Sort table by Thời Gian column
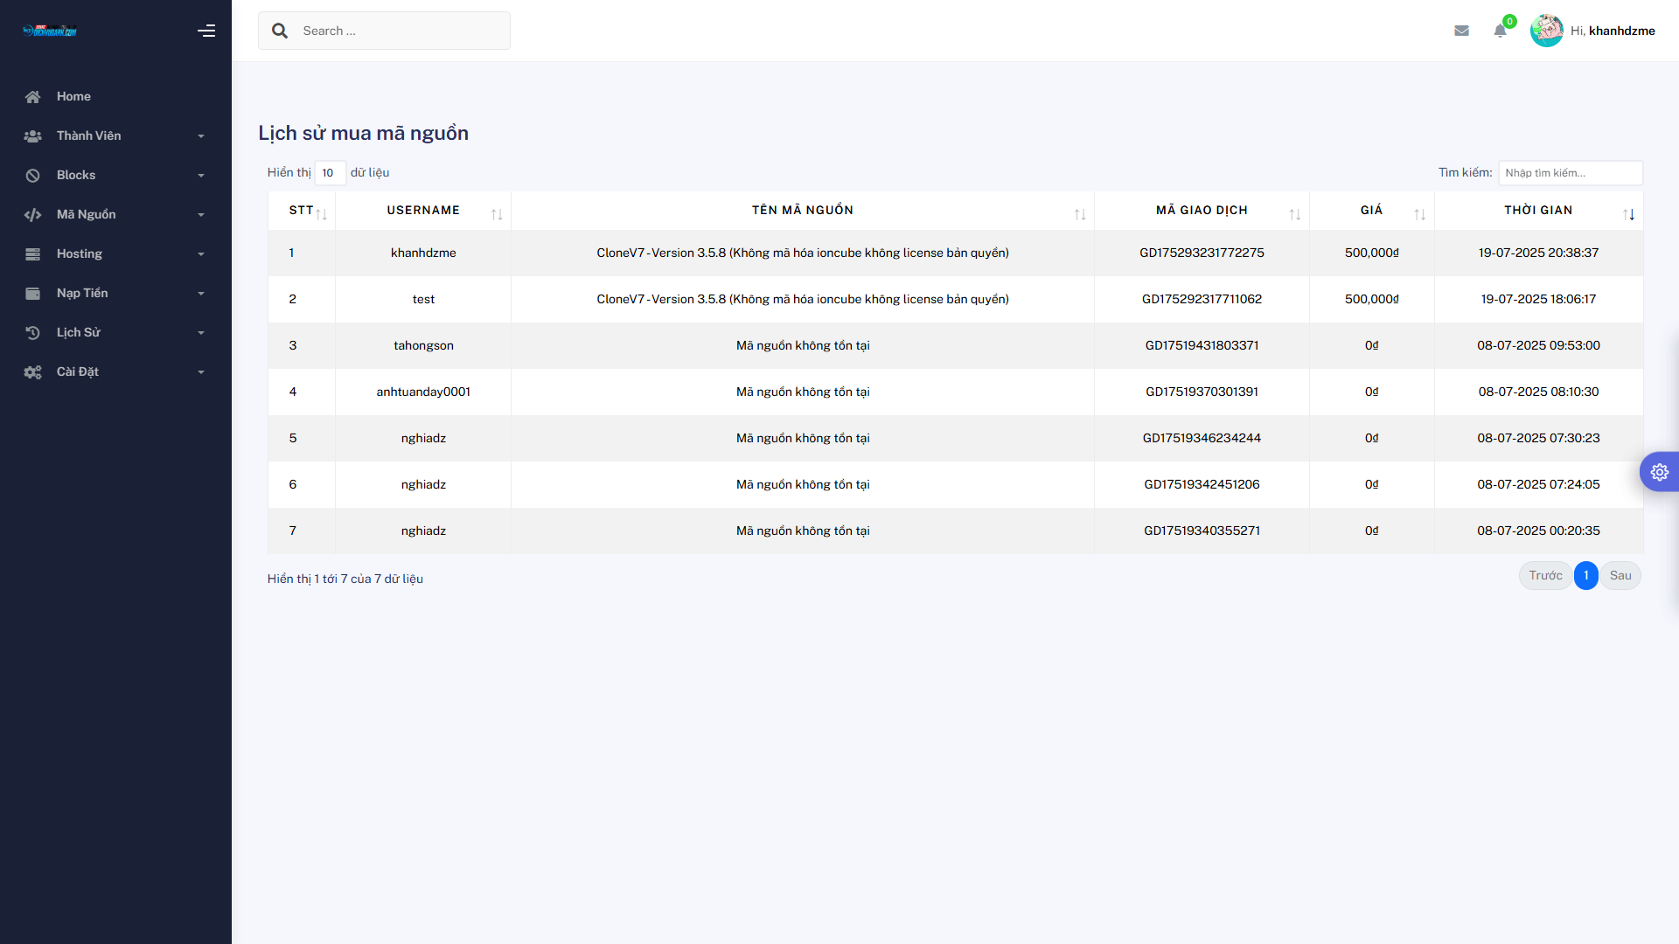The height and width of the screenshot is (944, 1679). [1538, 211]
